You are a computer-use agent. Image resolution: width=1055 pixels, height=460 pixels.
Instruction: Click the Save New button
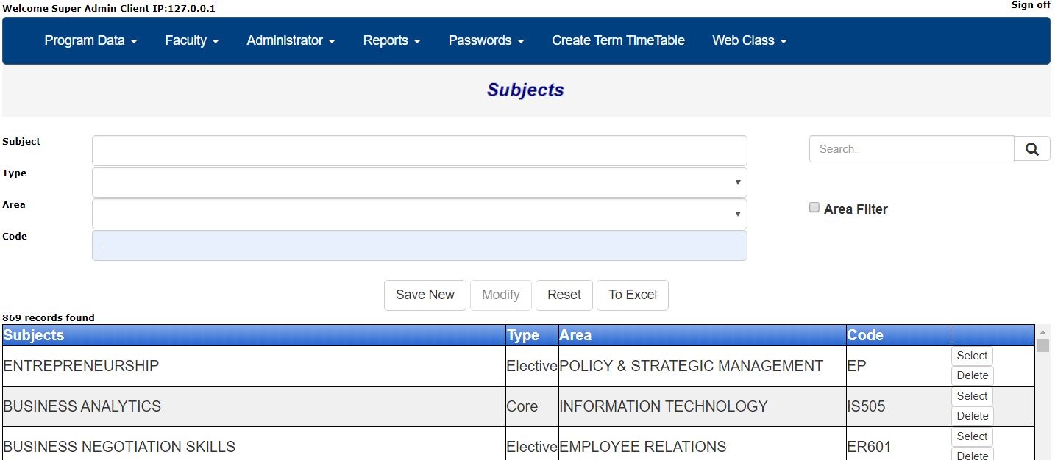click(425, 295)
